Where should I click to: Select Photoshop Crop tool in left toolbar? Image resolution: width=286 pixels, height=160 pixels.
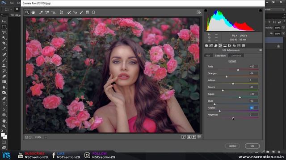click(x=4, y=43)
